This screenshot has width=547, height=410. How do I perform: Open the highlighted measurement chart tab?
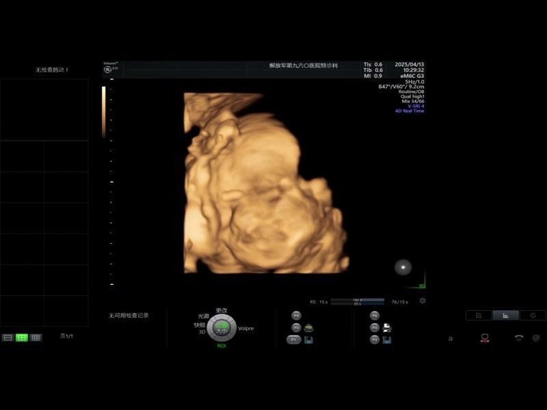pyautogui.click(x=505, y=315)
